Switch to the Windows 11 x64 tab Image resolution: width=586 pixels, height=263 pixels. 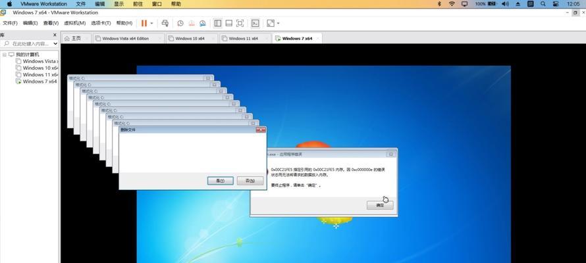coord(244,38)
